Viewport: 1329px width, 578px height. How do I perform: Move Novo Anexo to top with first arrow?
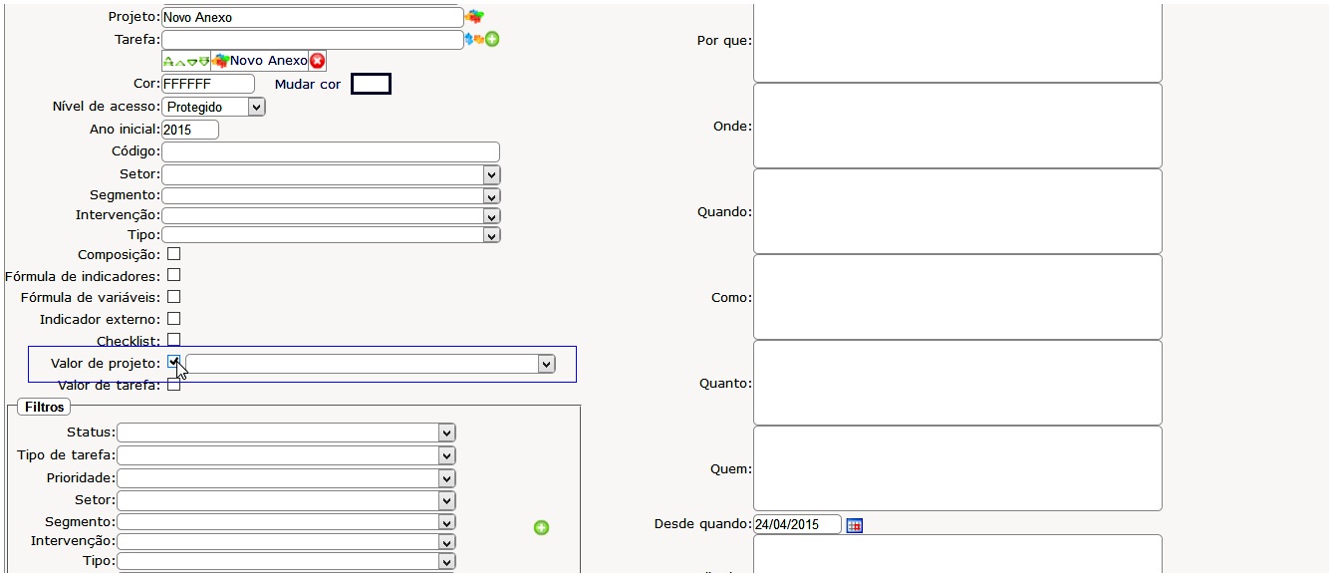pos(168,62)
